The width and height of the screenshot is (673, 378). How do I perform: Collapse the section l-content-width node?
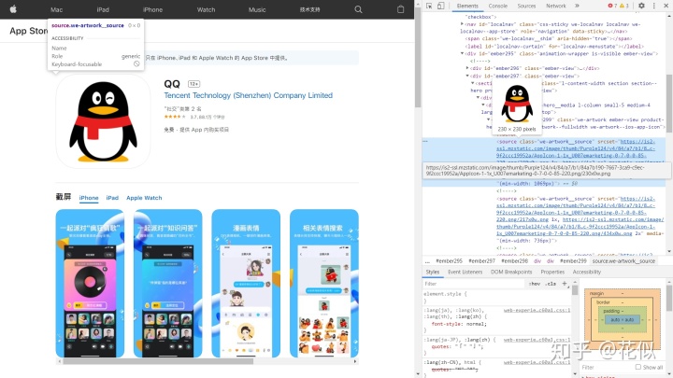[473, 83]
